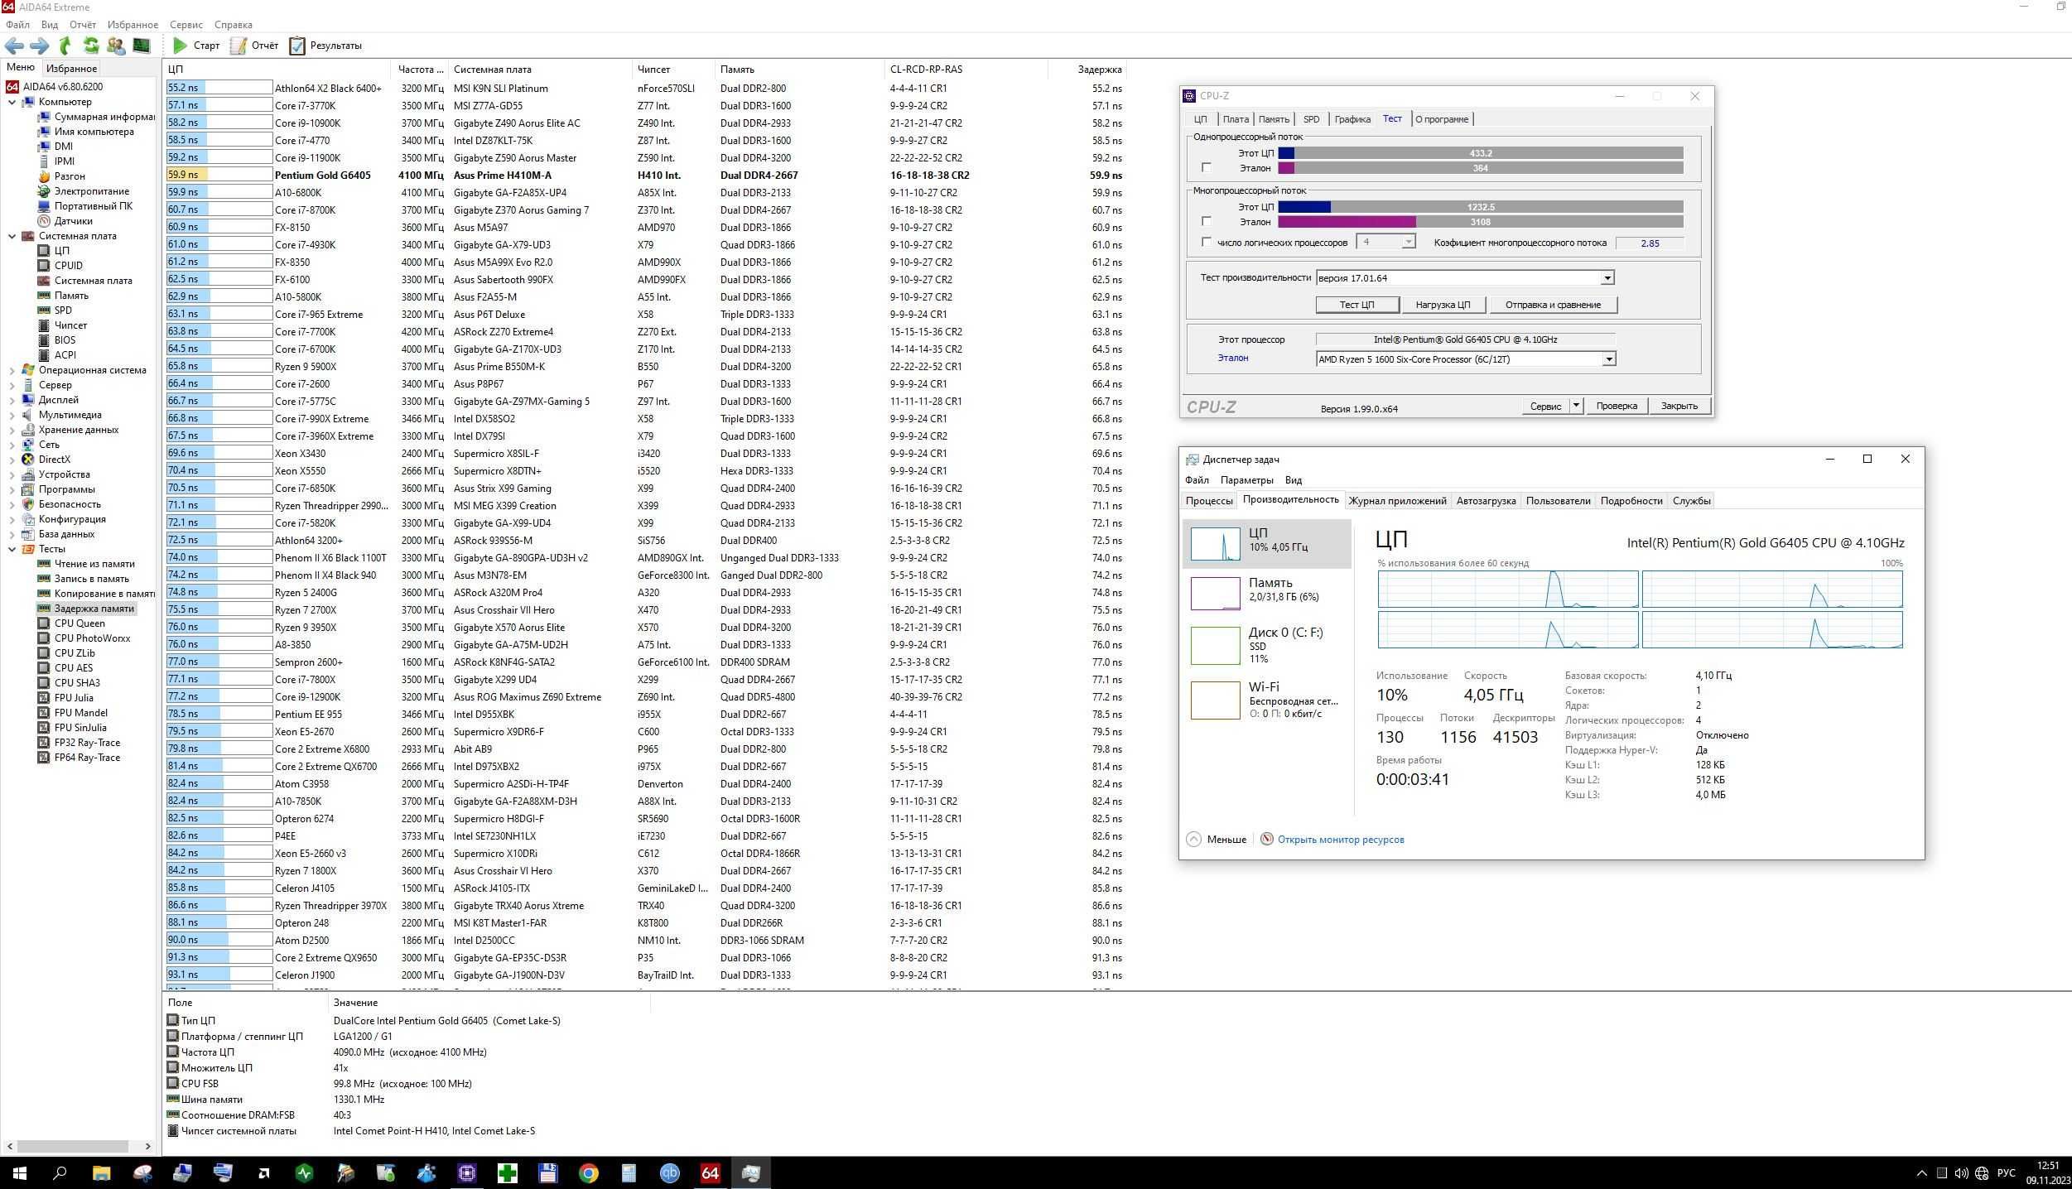Click the Chrome icon in the taskbar

point(588,1173)
